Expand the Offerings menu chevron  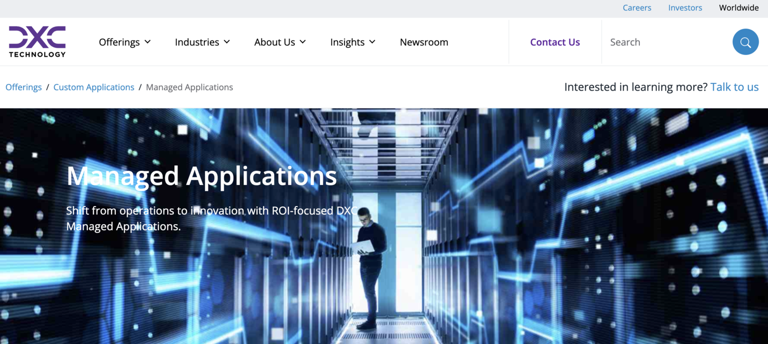pos(148,42)
